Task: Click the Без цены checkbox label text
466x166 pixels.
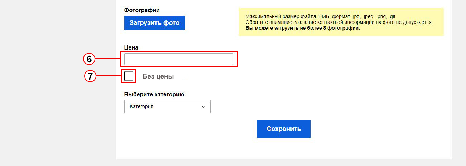Action: click(x=158, y=76)
